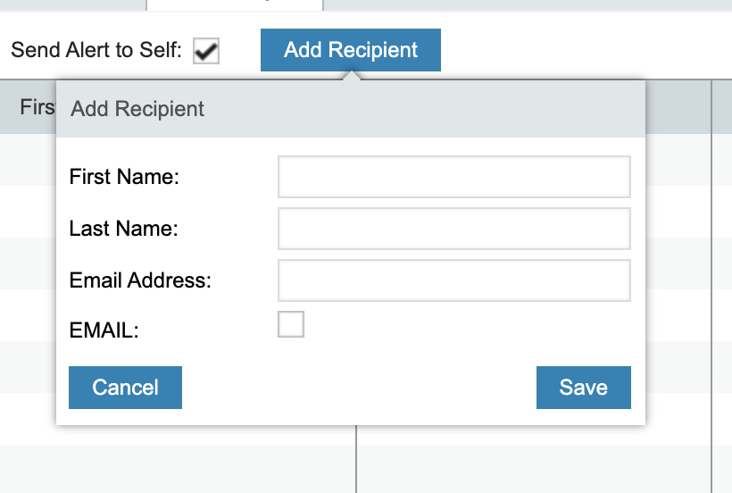732x493 pixels.
Task: Click the grey header area right of popup
Action: (678, 107)
